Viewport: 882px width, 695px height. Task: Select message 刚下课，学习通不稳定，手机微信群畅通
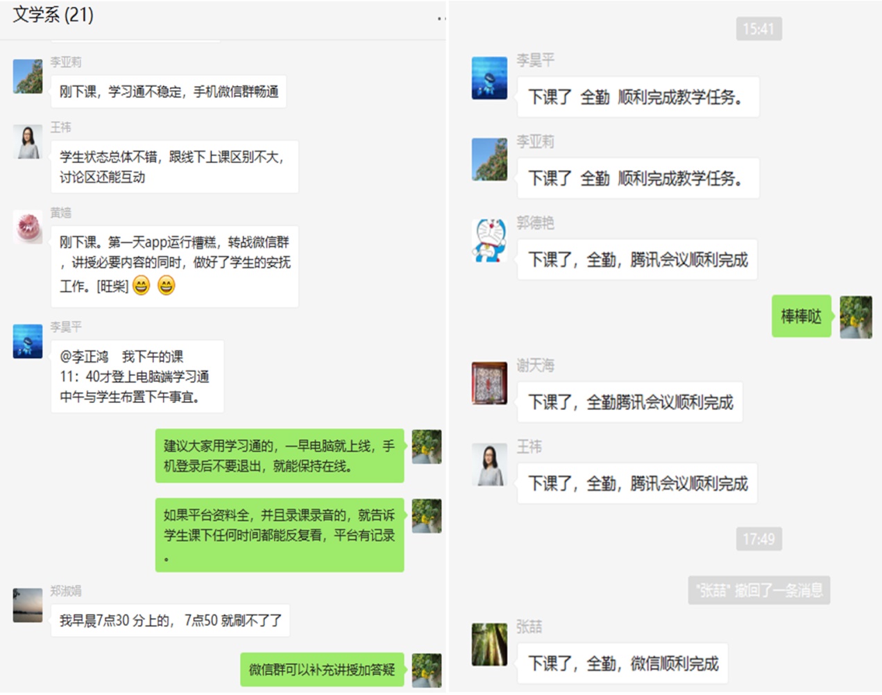pyautogui.click(x=169, y=92)
